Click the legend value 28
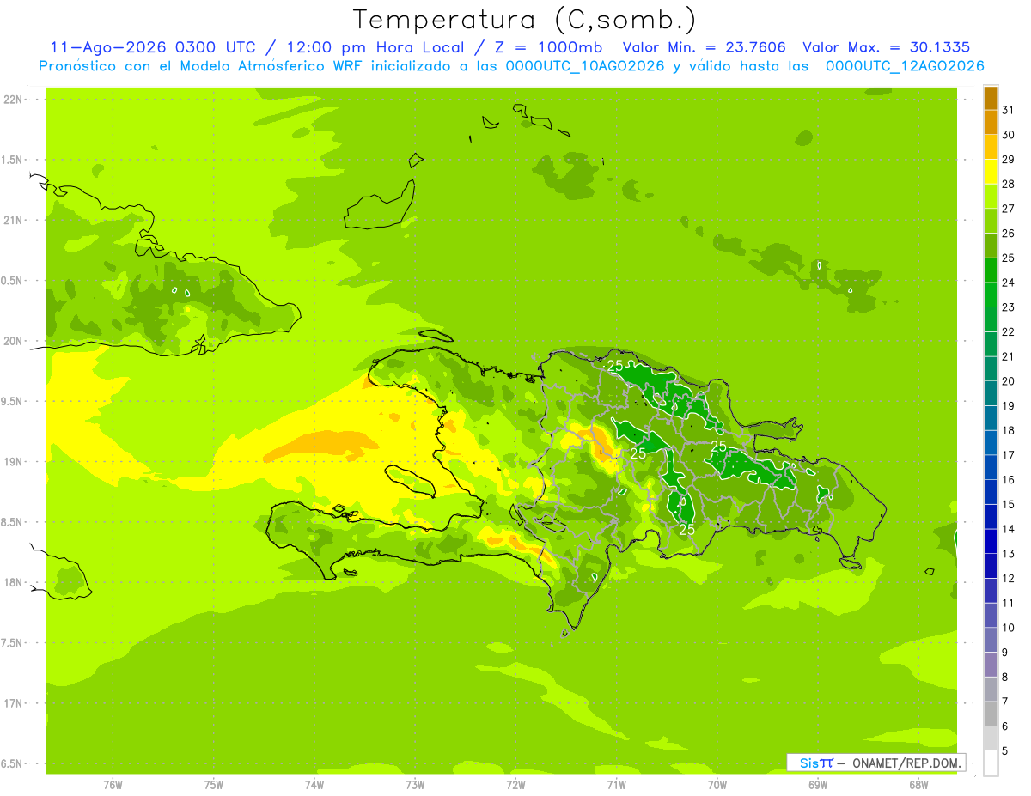Image resolution: width=1031 pixels, height=796 pixels. coord(1008,184)
